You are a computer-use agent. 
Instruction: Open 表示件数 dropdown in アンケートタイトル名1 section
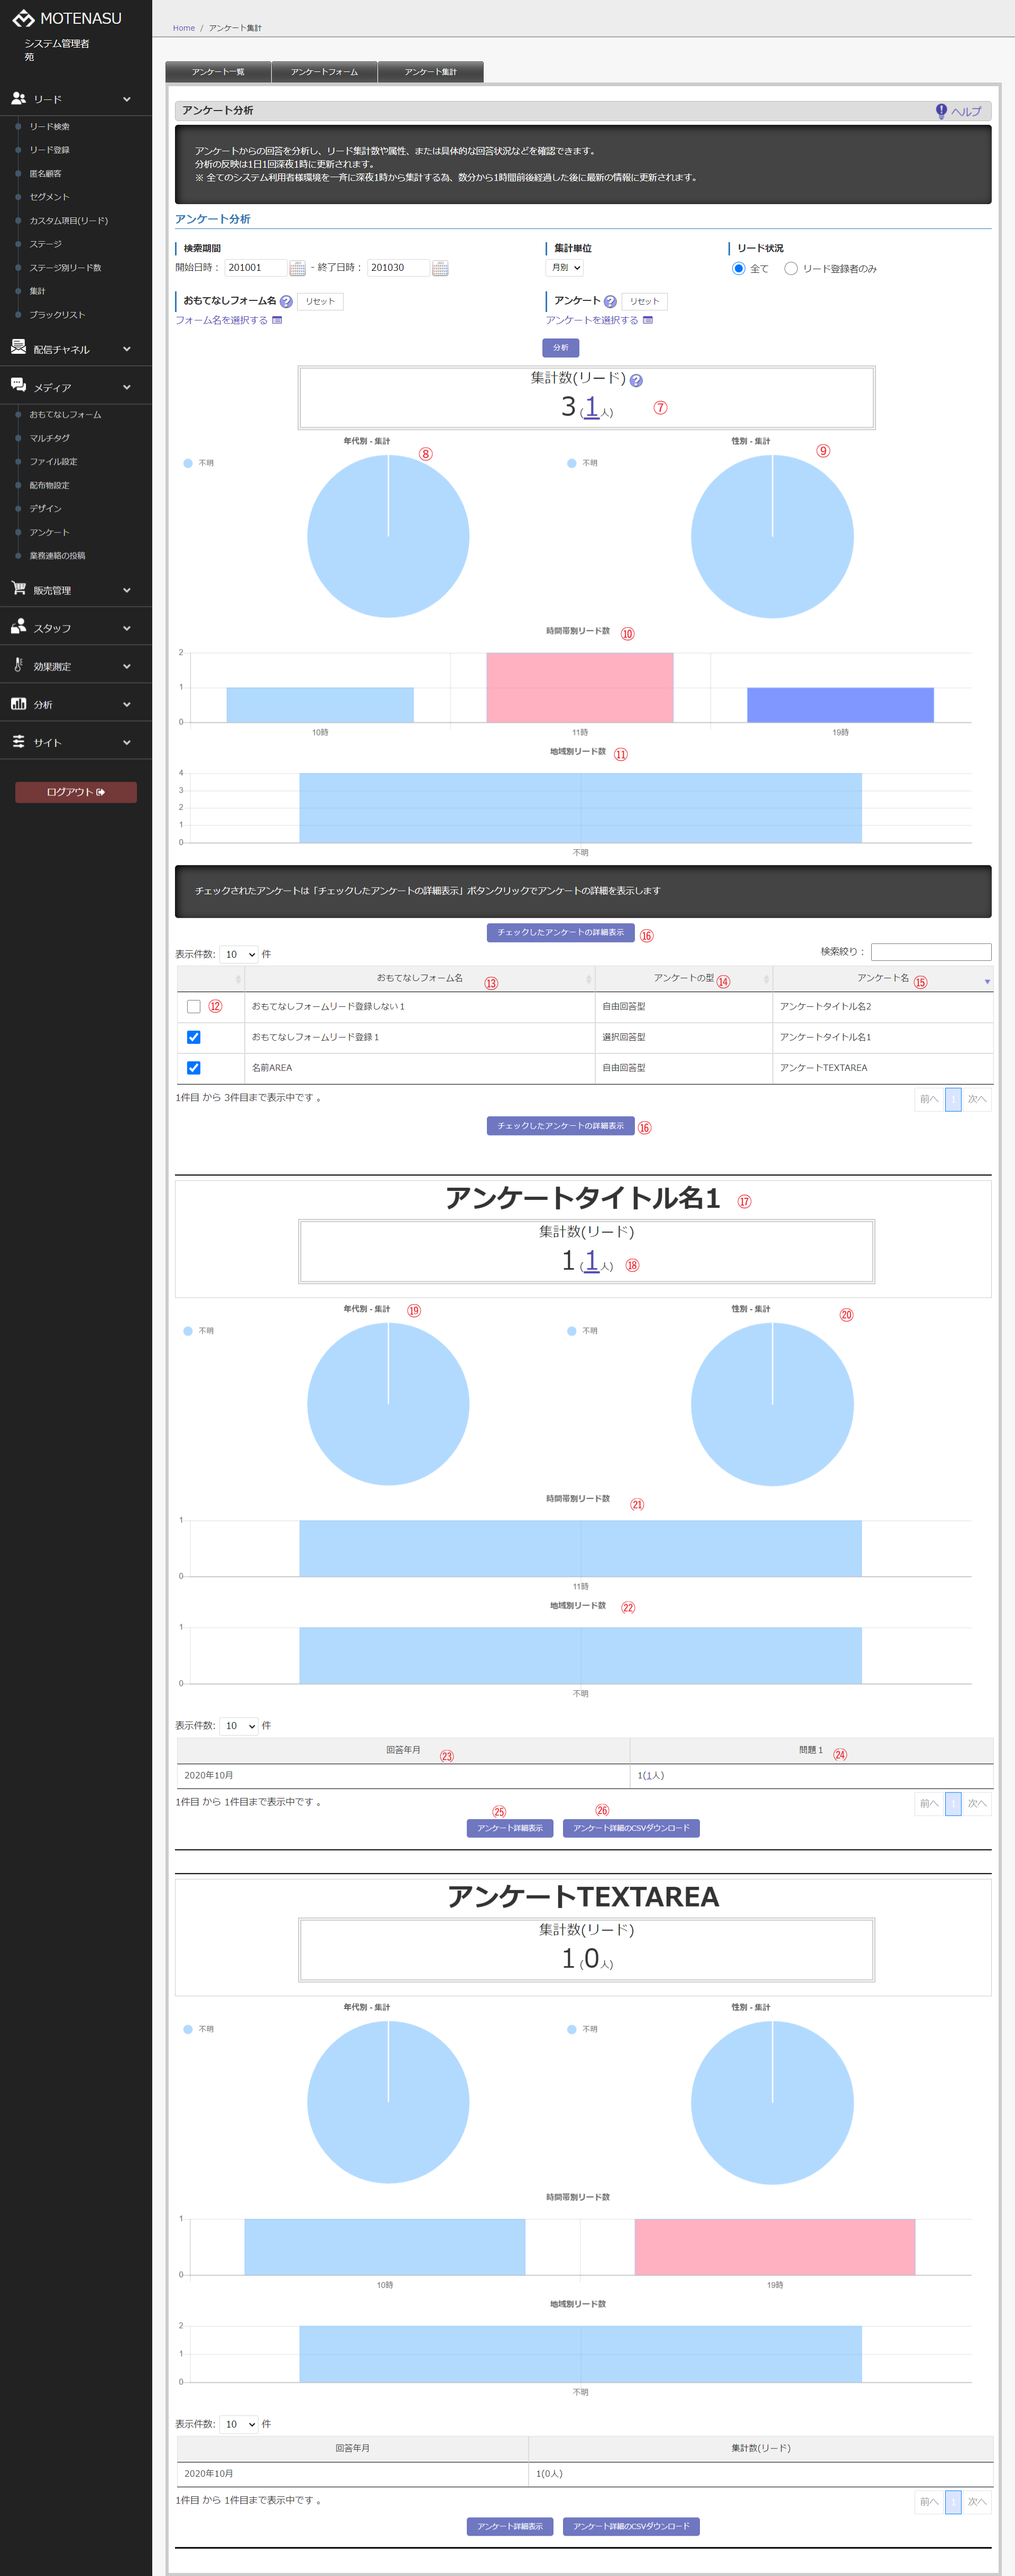tap(239, 1725)
